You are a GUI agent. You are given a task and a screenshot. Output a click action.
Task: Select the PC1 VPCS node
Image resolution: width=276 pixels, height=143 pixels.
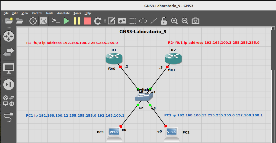point(114,134)
